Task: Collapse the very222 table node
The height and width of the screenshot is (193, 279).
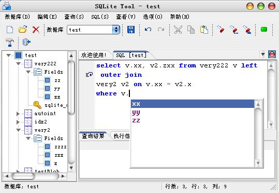Action: [18, 64]
